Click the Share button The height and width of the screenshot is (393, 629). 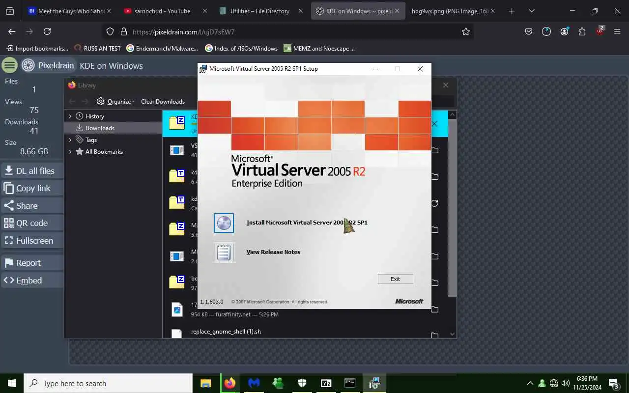32,206
